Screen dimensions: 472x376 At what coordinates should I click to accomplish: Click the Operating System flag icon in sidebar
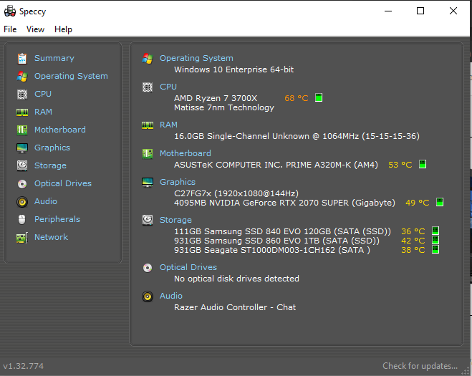22,77
